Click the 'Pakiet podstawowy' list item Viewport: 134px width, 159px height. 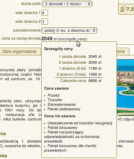click(64, 109)
